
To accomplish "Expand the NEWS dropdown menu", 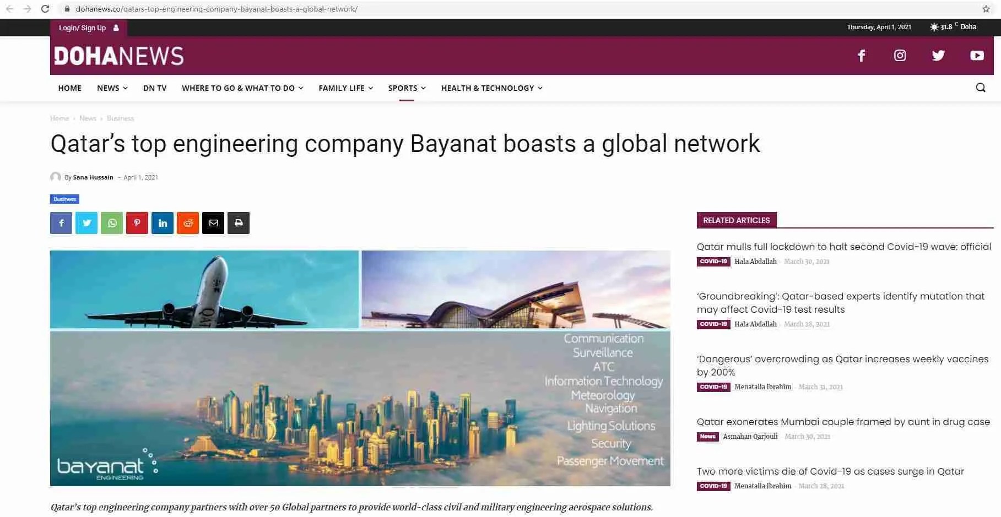I will [x=111, y=88].
